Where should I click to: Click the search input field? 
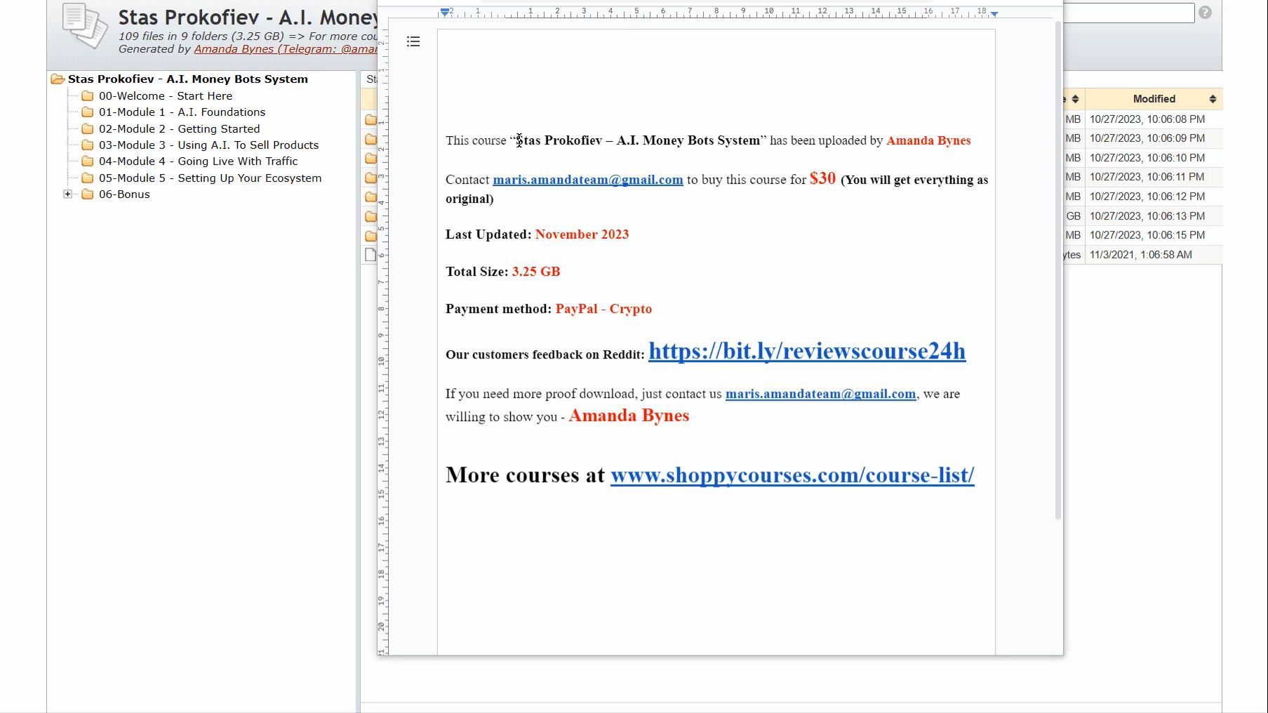[x=1129, y=13]
